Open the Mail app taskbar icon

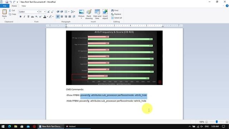tap(28, 126)
